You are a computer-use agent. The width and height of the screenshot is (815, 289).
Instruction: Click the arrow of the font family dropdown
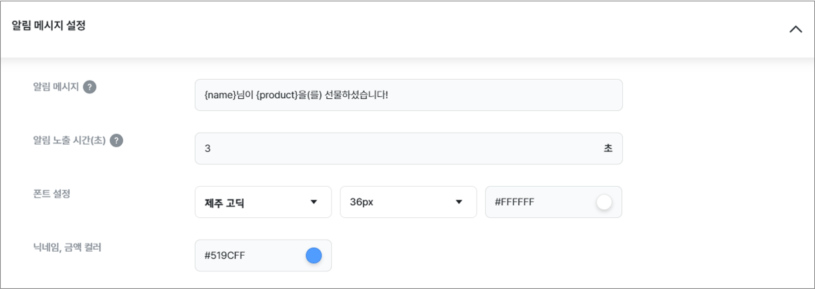tap(313, 202)
